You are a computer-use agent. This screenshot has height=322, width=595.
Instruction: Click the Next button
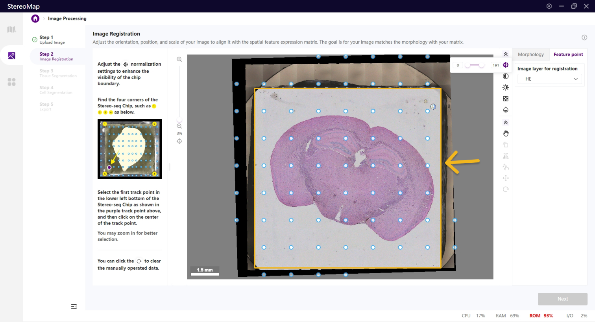[562, 299]
